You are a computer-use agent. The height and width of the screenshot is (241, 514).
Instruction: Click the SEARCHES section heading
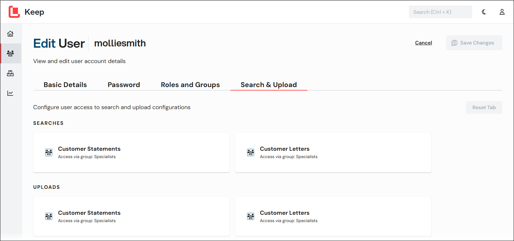(x=48, y=123)
